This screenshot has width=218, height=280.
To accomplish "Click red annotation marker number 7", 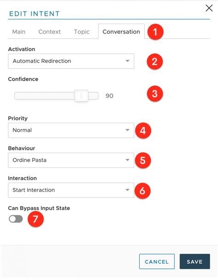I will (35, 219).
